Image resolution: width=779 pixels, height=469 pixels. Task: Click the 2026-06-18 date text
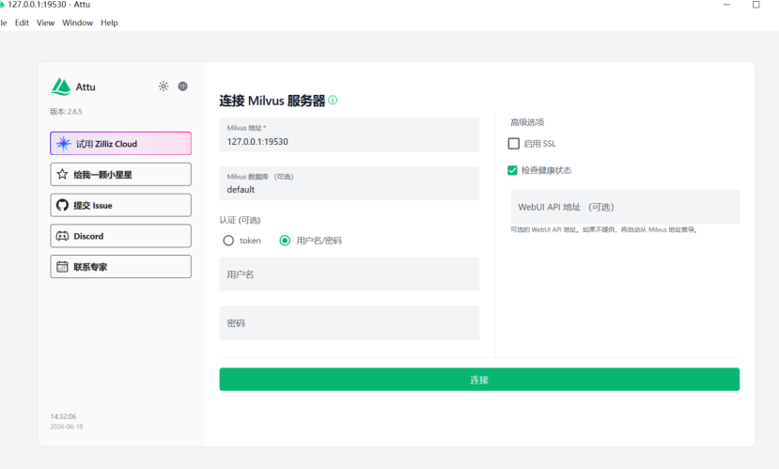(x=67, y=427)
